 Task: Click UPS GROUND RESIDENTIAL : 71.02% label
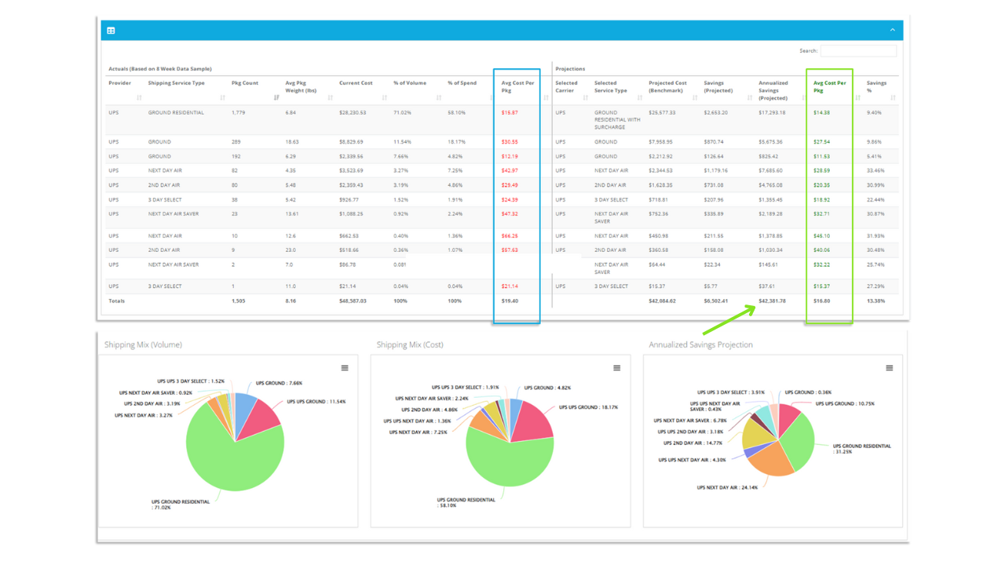[x=181, y=505]
